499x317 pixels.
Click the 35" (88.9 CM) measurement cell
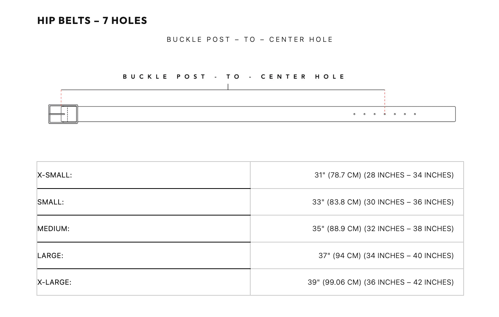(383, 229)
